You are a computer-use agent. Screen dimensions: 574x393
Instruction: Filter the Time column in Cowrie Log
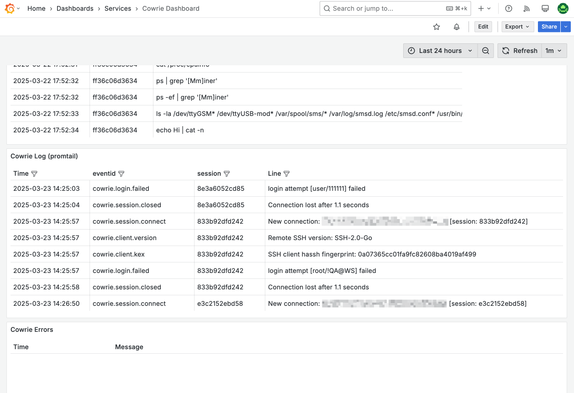pos(34,173)
